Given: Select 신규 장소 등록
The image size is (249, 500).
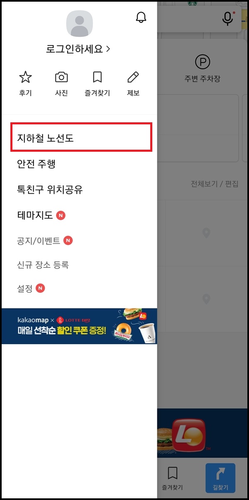Looking at the screenshot, I should point(43,265).
